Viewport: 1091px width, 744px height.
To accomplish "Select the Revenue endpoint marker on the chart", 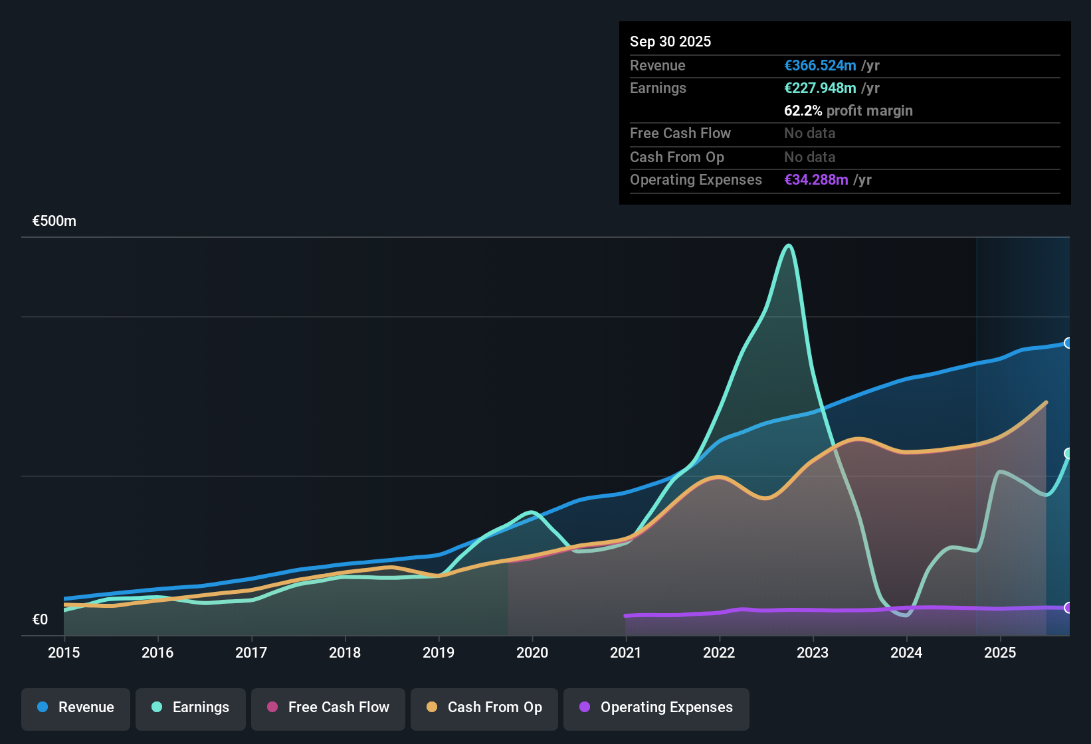I will (x=1067, y=343).
